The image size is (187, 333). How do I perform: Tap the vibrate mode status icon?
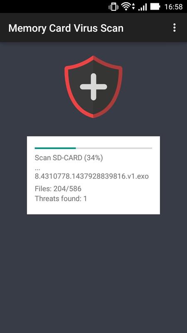tap(113, 7)
